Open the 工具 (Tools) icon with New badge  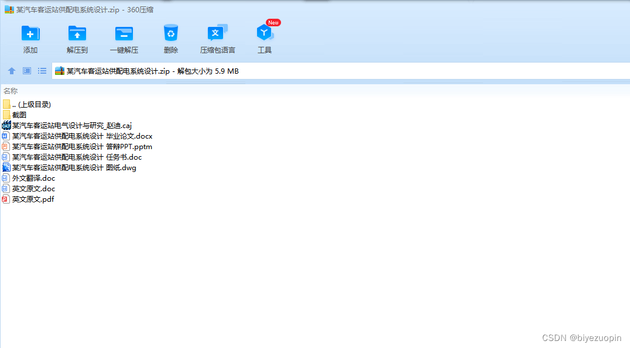265,33
